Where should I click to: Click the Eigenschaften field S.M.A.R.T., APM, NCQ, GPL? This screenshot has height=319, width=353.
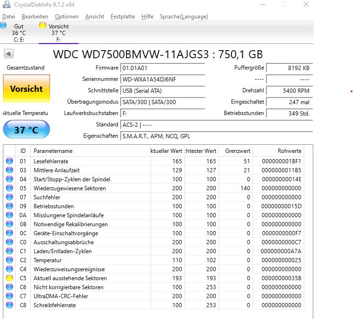click(217, 136)
